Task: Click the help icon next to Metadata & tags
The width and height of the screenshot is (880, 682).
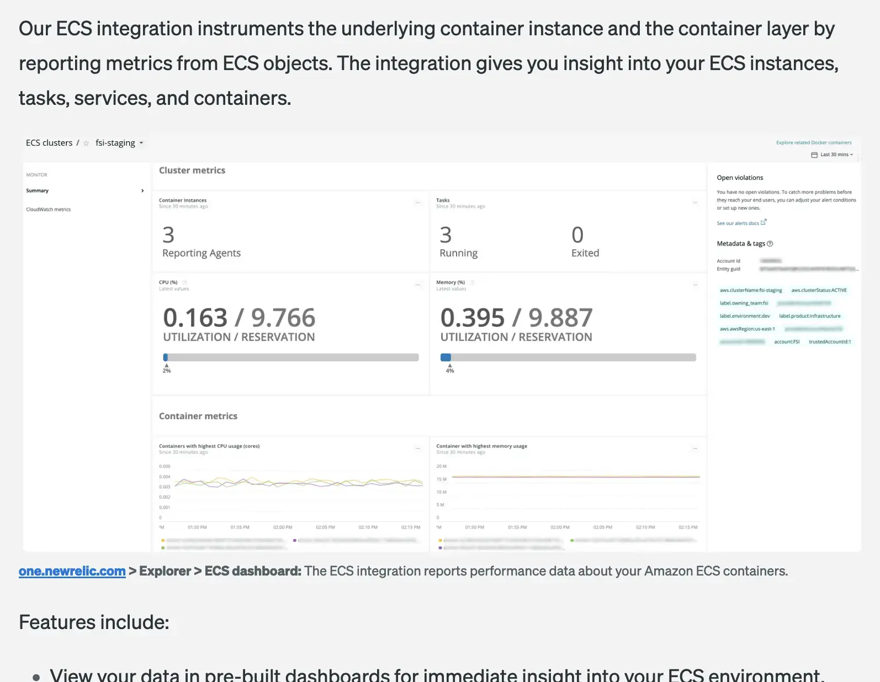Action: [x=770, y=244]
